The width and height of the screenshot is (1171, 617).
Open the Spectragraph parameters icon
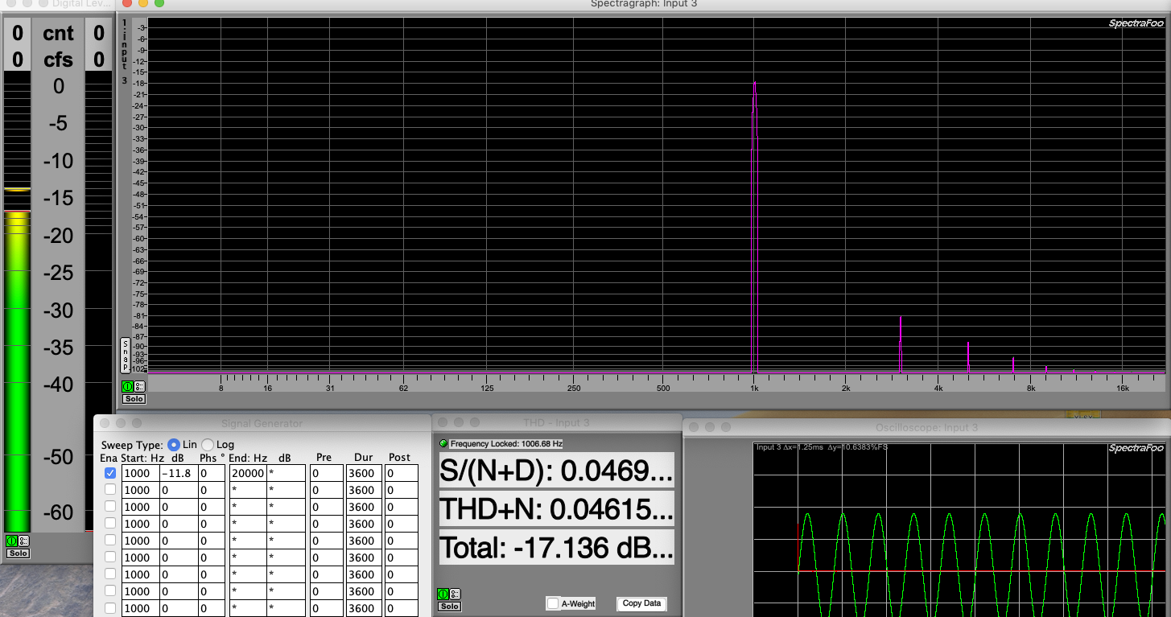click(x=138, y=386)
